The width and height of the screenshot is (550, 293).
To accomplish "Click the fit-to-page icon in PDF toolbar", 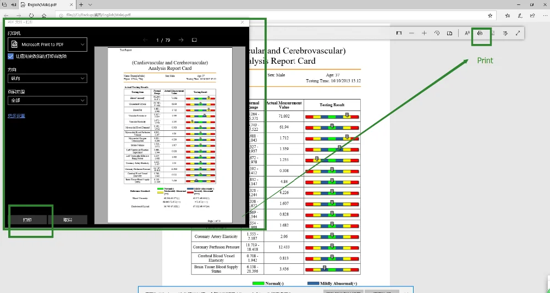I will [399, 34].
